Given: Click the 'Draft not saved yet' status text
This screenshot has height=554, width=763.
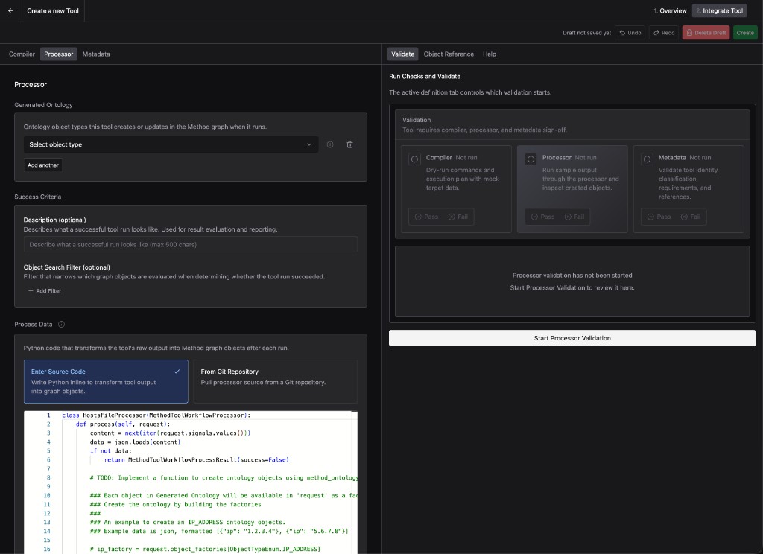Looking at the screenshot, I should coord(586,33).
